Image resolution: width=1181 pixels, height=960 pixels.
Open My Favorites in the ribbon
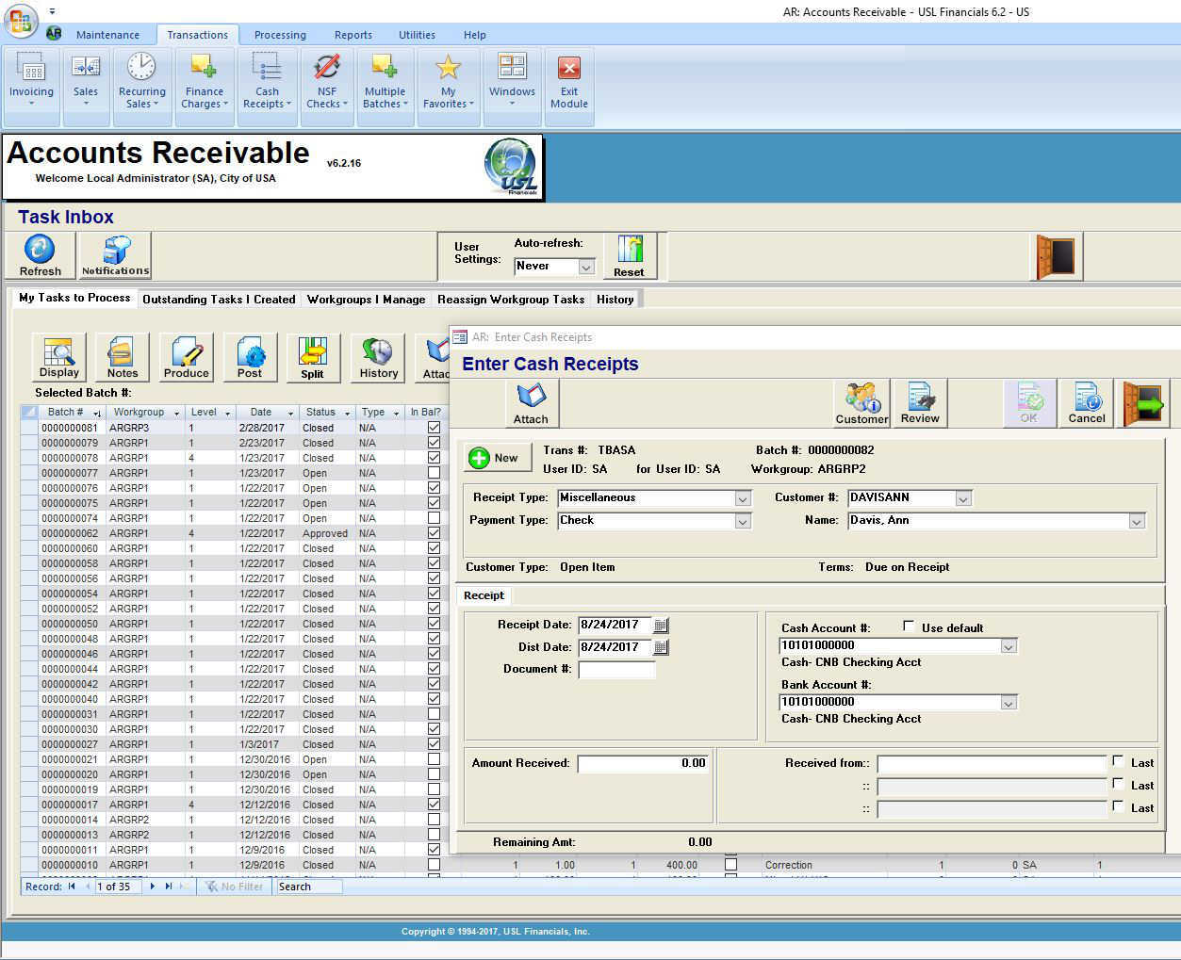coord(448,86)
